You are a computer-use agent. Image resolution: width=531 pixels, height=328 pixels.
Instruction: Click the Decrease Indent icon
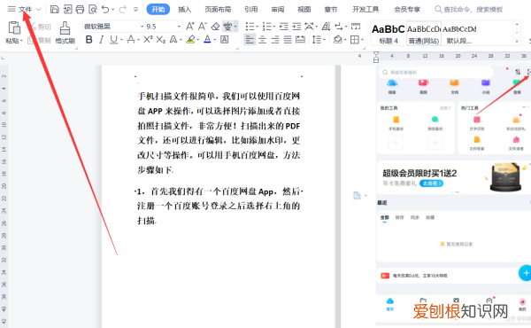pyautogui.click(x=284, y=26)
